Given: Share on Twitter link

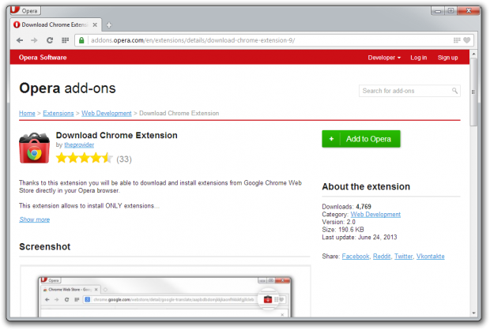Looking at the screenshot, I should tap(403, 257).
